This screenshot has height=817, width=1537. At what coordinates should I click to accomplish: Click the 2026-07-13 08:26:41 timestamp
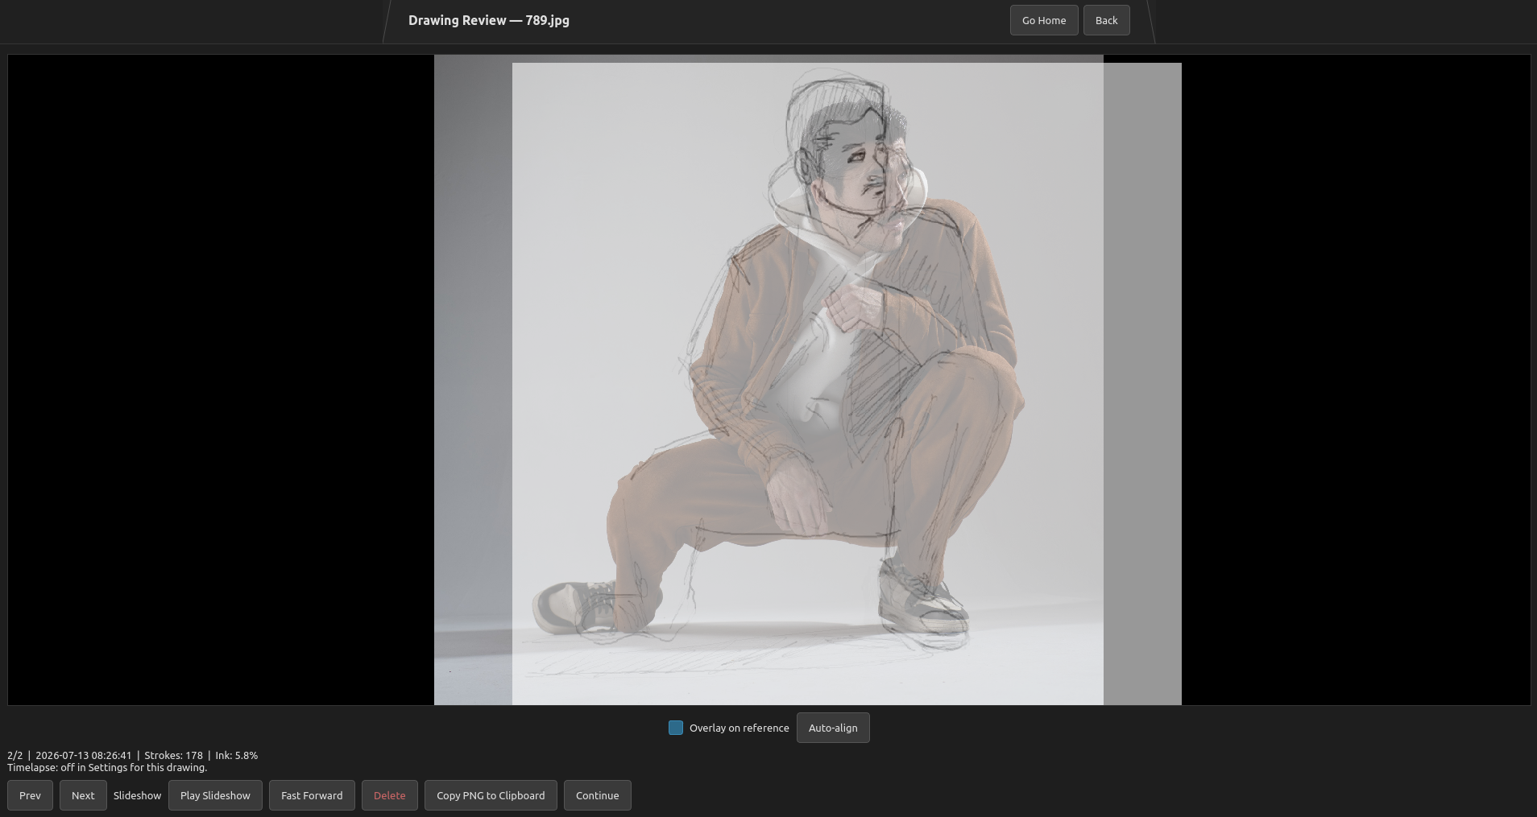pos(83,755)
